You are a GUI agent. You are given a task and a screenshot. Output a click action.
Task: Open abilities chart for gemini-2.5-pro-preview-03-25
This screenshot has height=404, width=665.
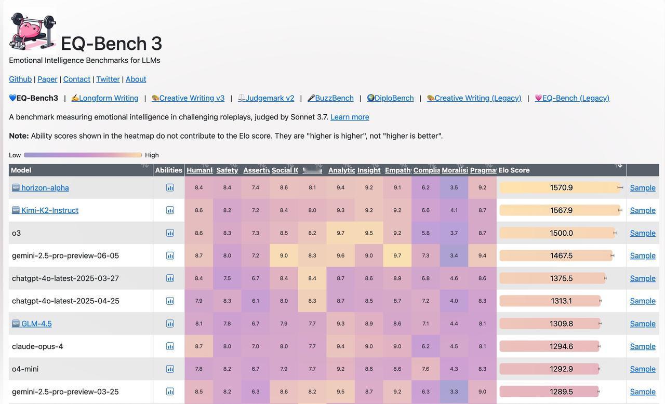[170, 392]
